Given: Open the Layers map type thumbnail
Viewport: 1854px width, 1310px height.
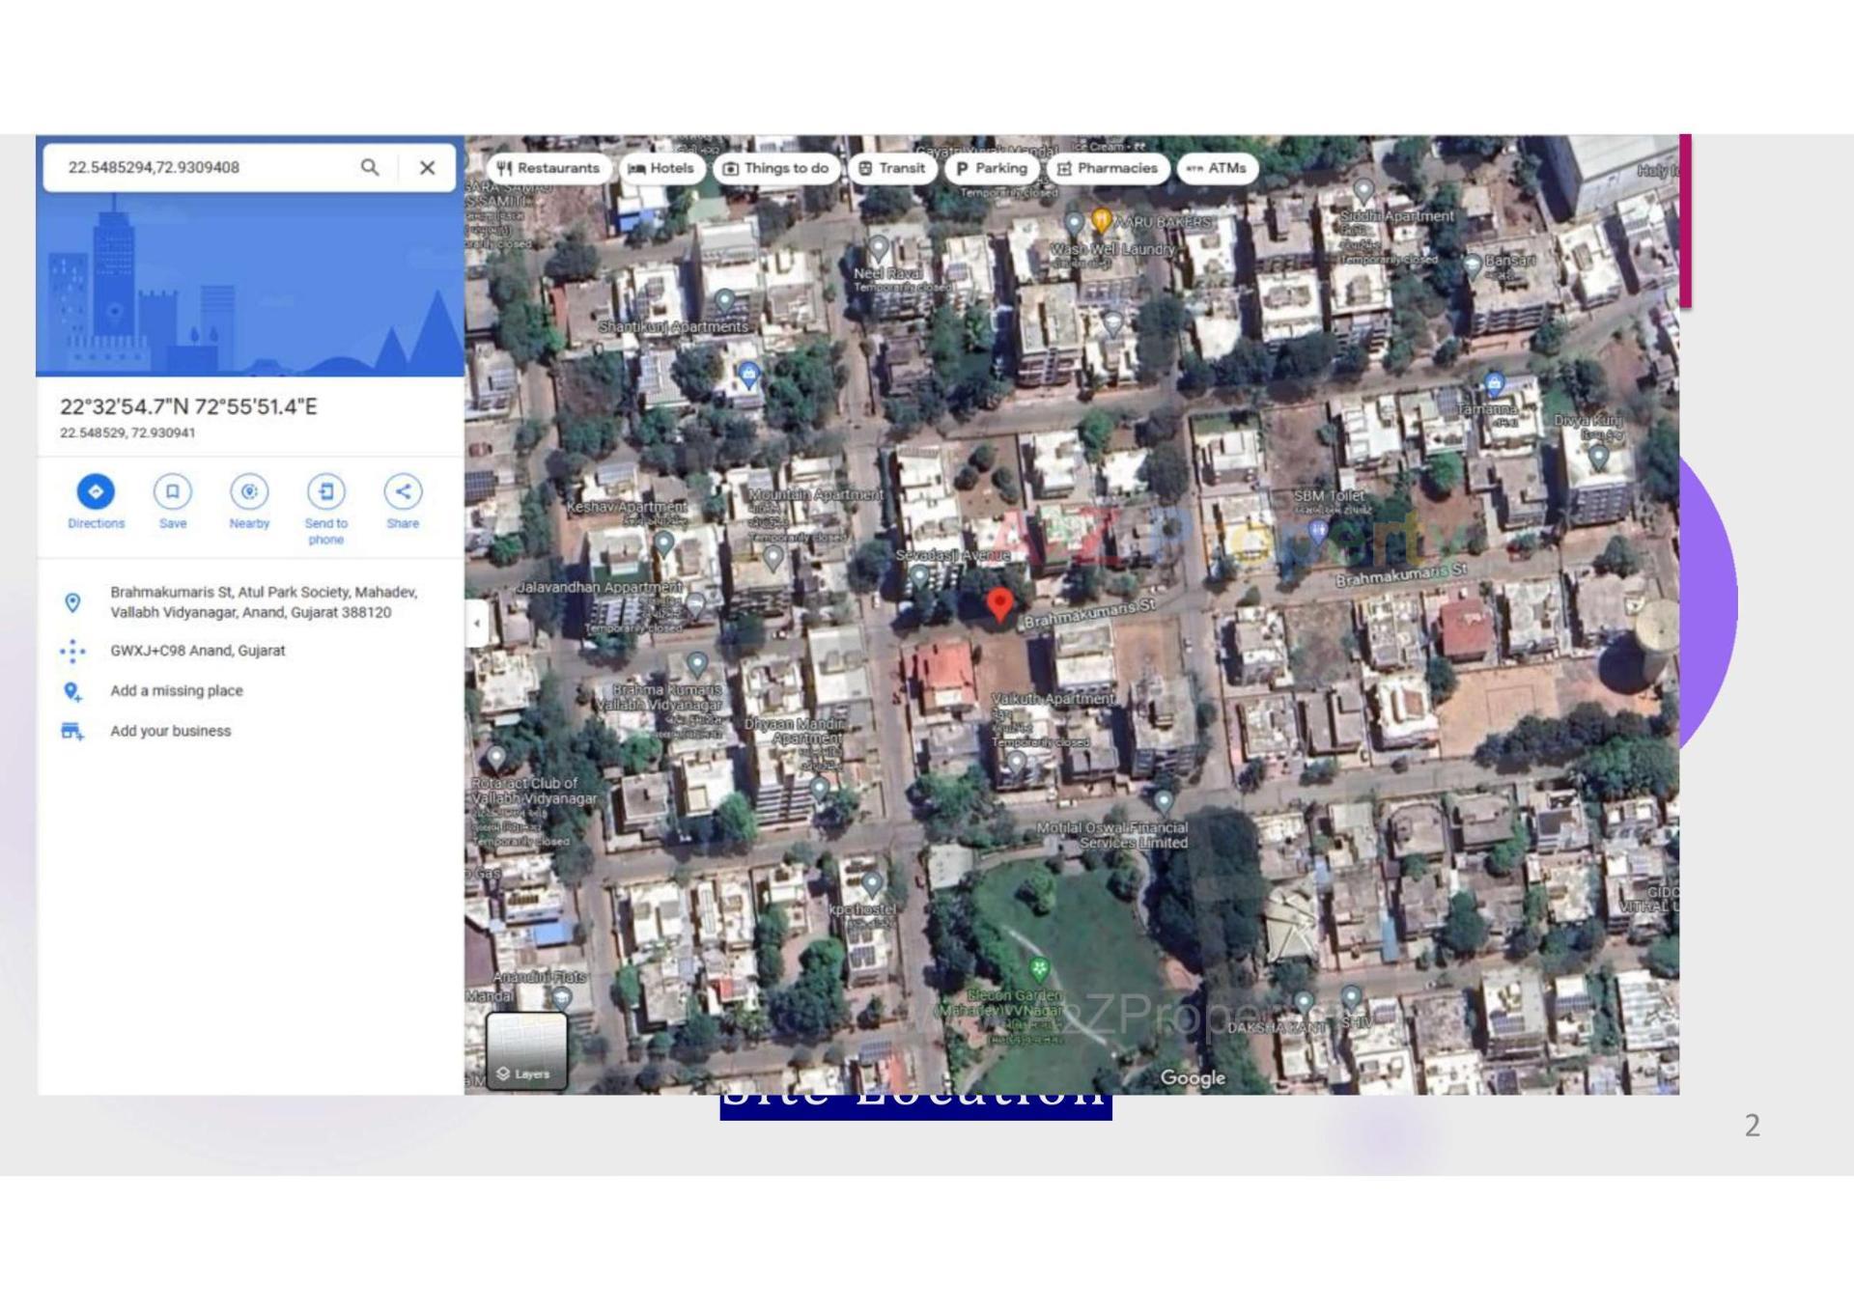Looking at the screenshot, I should 526,1050.
